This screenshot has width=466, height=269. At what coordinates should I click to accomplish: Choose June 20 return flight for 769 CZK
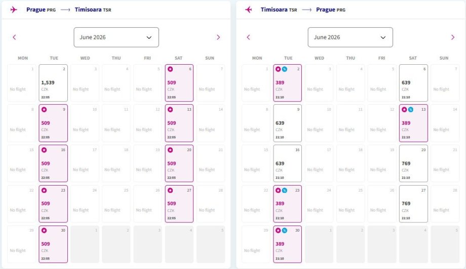413,164
